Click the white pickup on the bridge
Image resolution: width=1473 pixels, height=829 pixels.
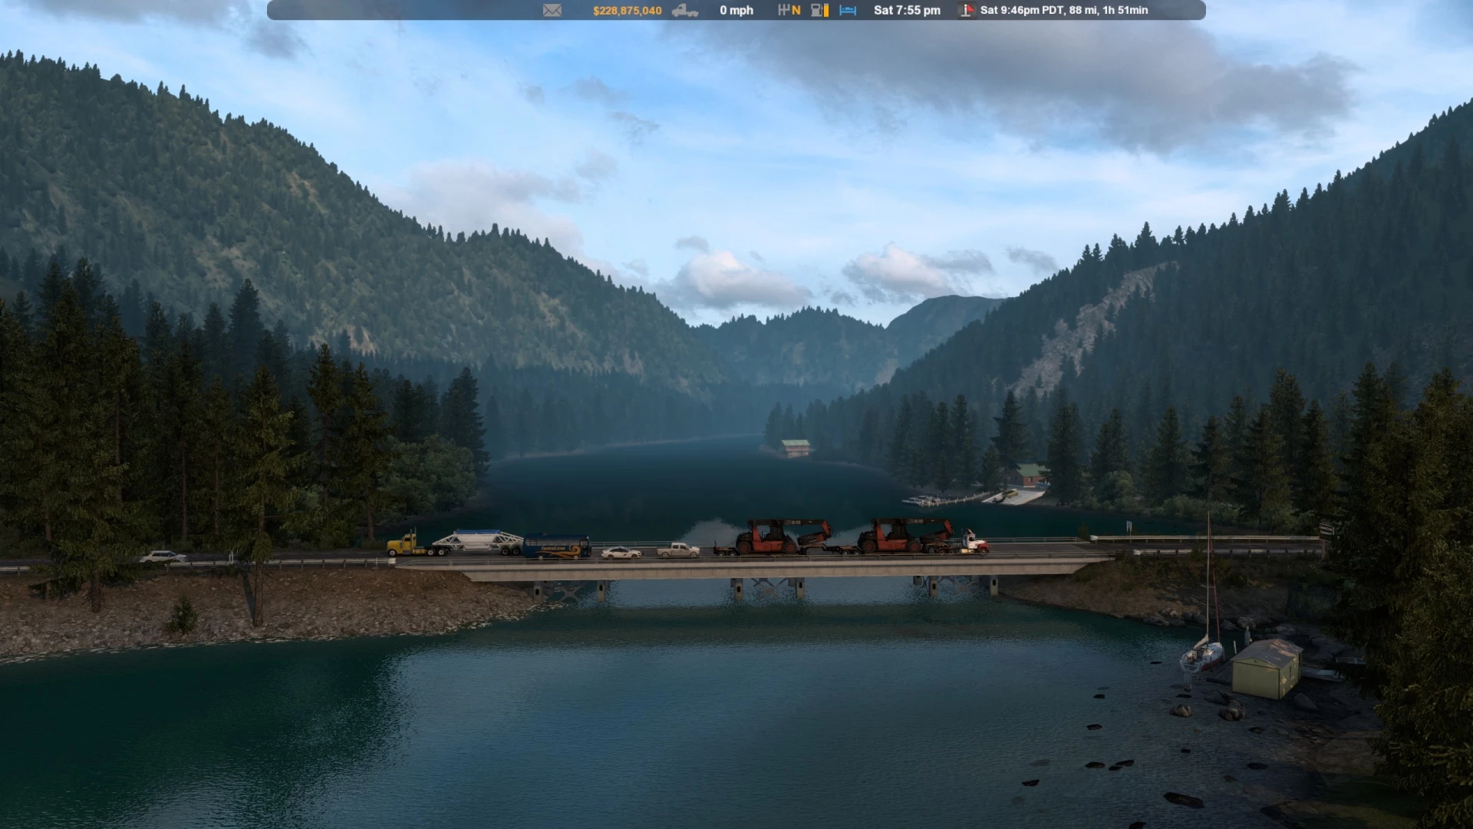(678, 550)
